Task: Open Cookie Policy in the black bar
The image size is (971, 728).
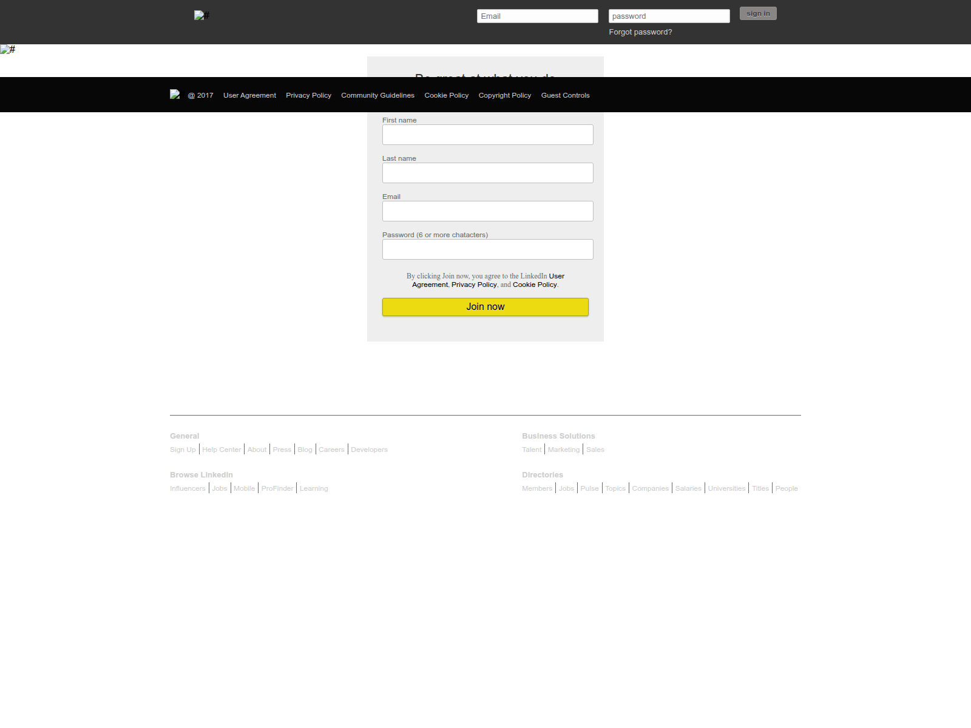Action: 446,95
